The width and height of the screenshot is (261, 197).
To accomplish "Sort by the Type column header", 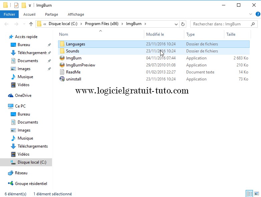I will (x=191, y=34).
